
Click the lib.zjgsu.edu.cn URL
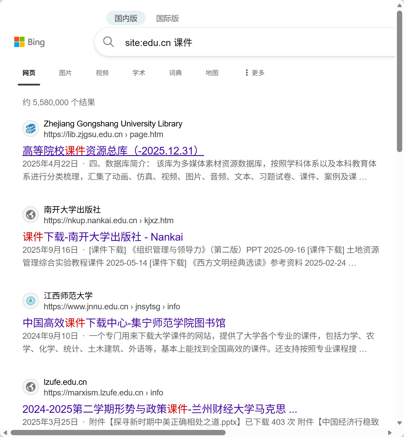point(103,134)
